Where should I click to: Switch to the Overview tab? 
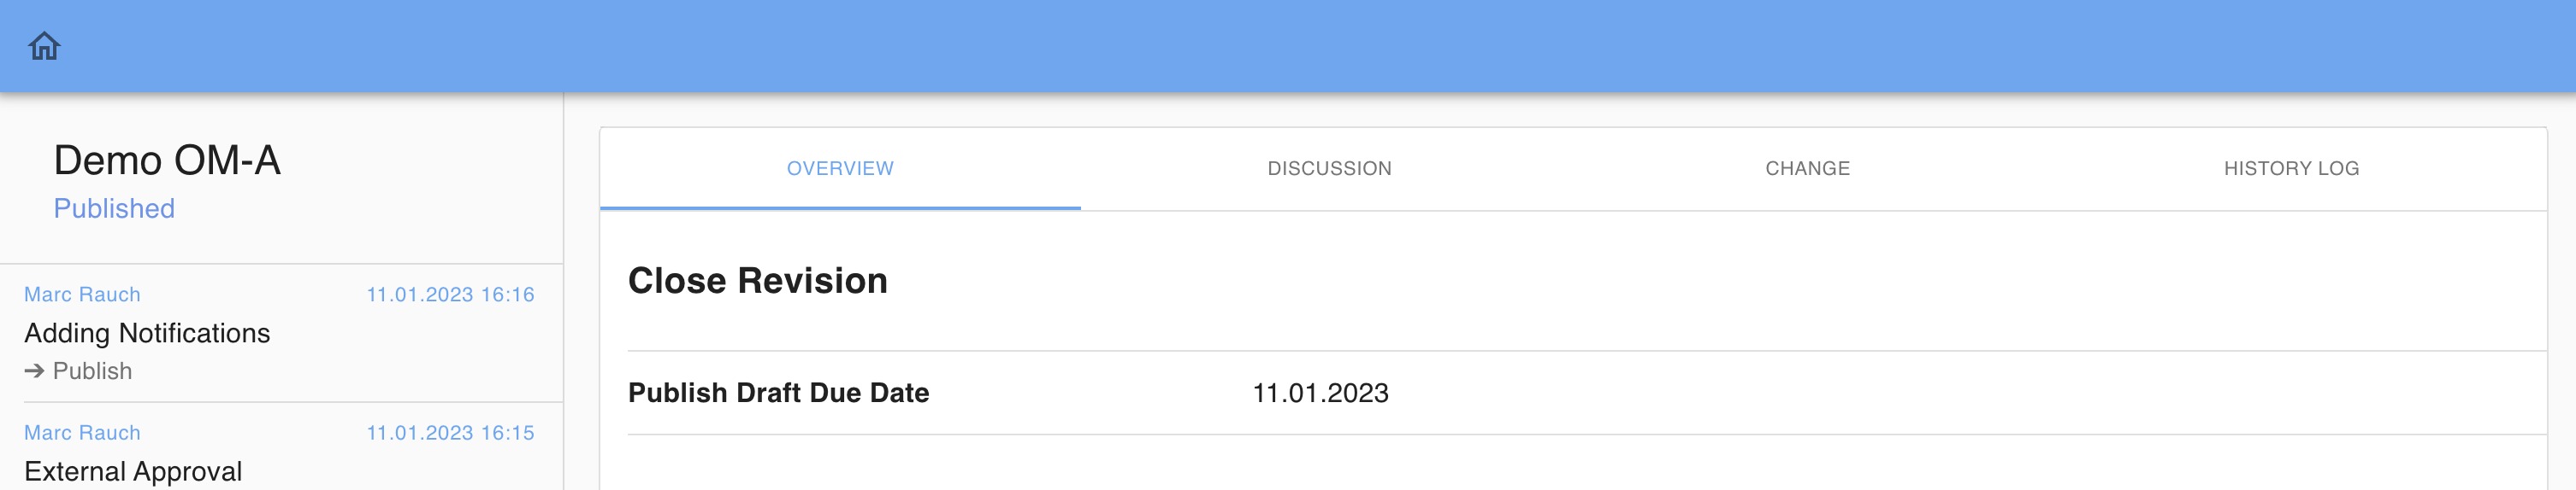[840, 169]
